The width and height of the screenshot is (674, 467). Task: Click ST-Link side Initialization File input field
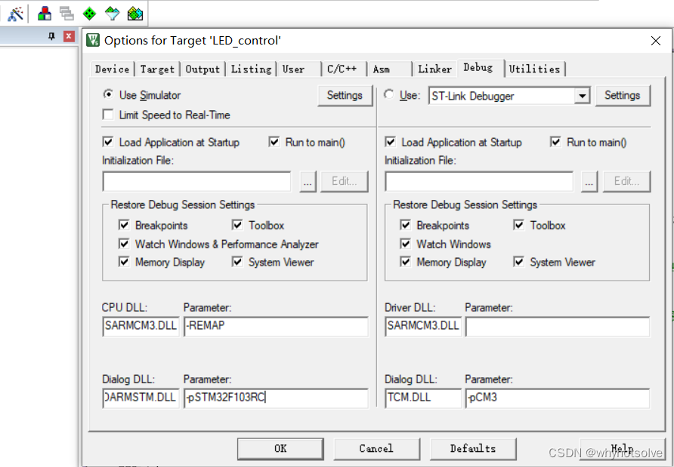(479, 182)
